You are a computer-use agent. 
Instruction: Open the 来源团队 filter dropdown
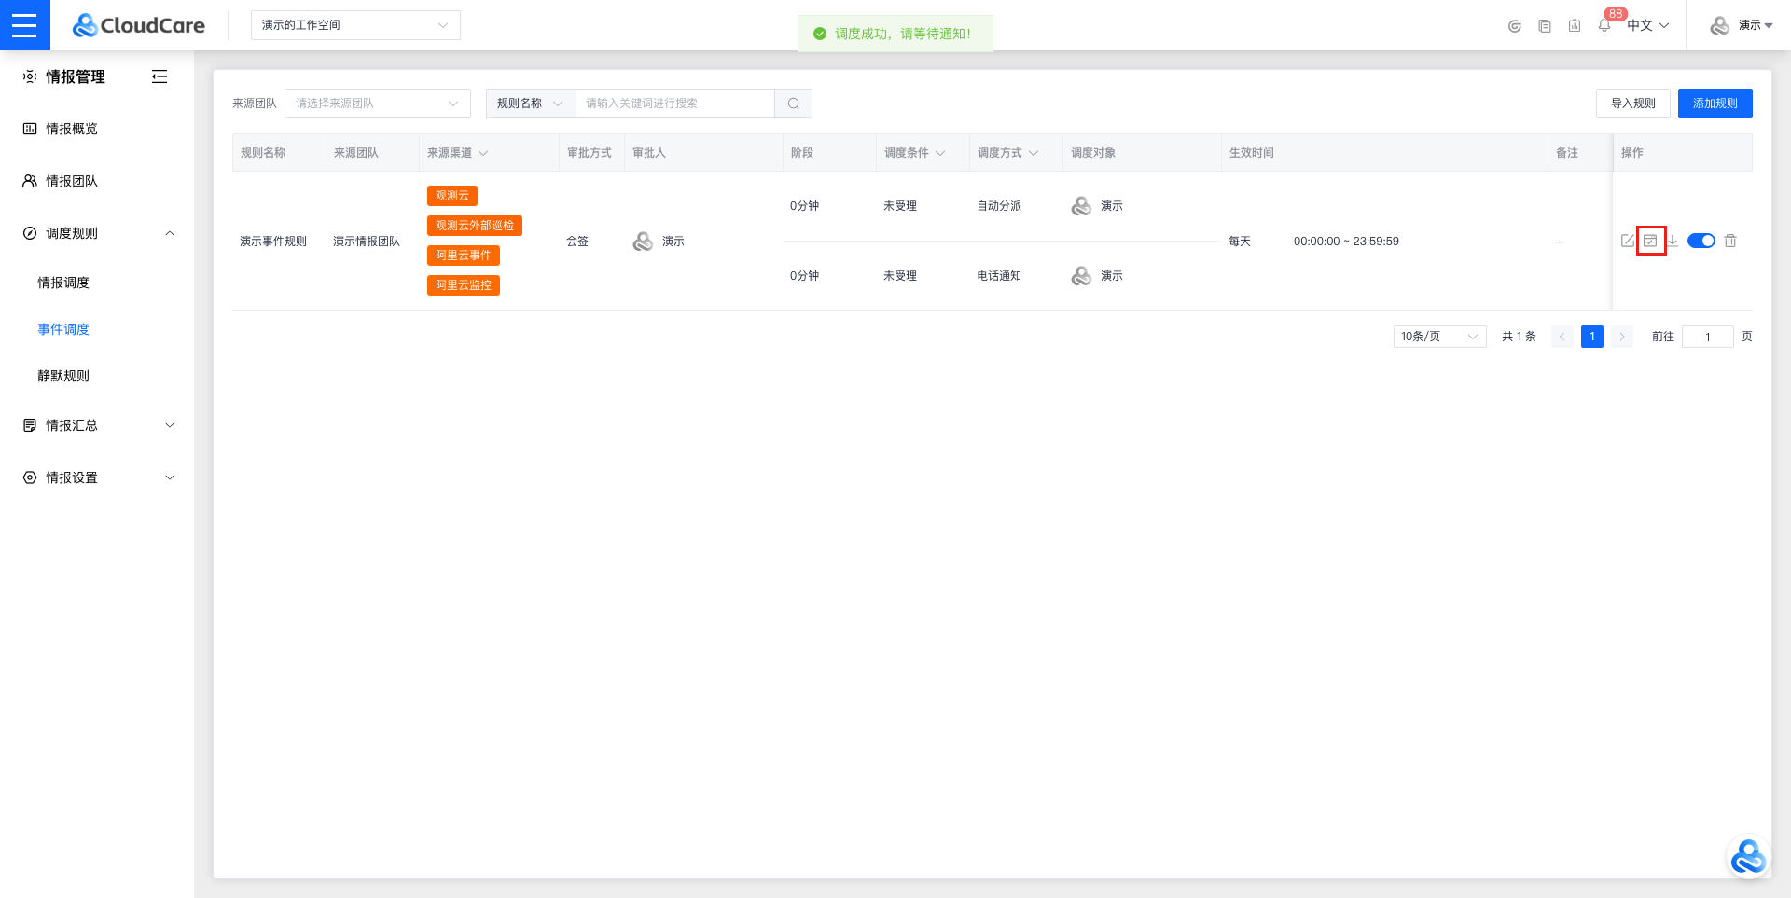(377, 104)
